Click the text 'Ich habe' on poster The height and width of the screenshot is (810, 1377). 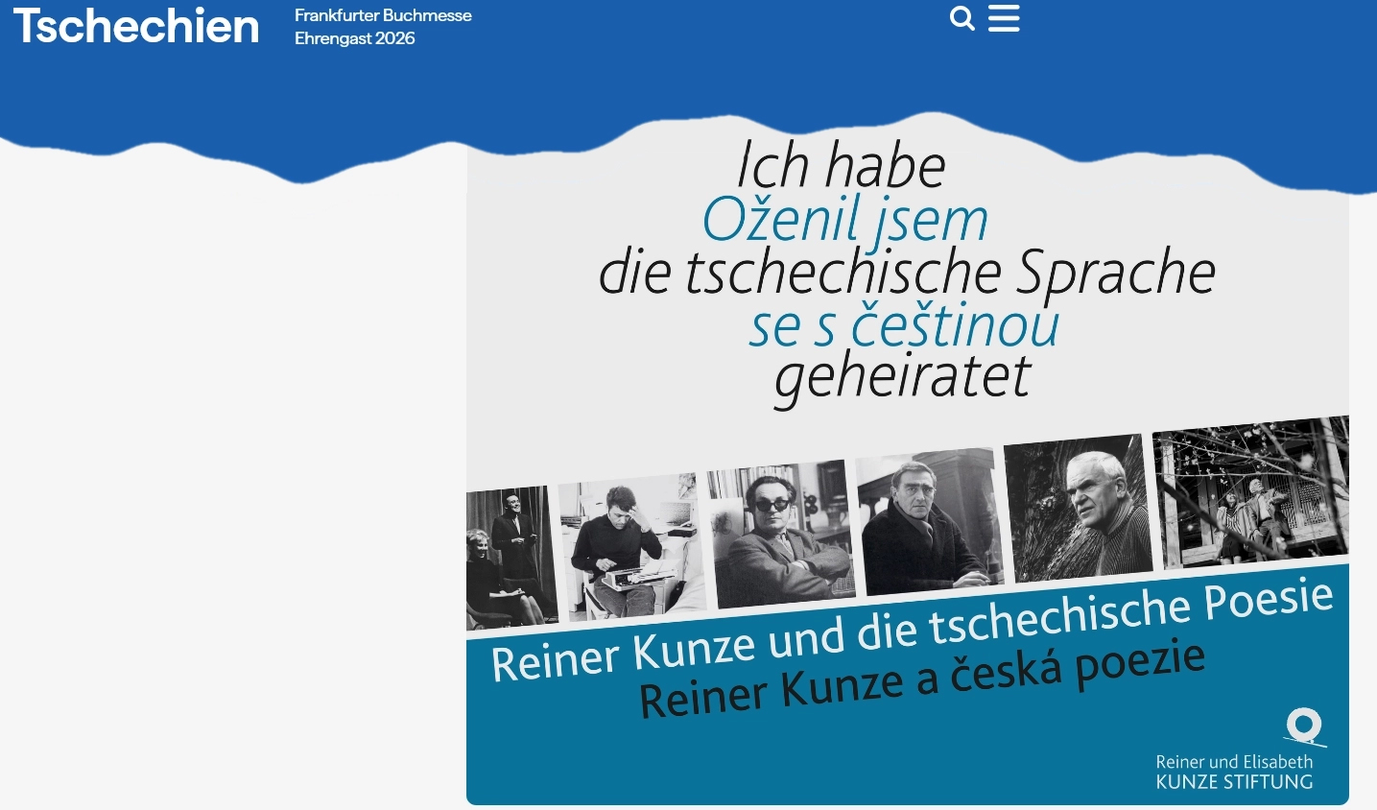click(x=842, y=166)
